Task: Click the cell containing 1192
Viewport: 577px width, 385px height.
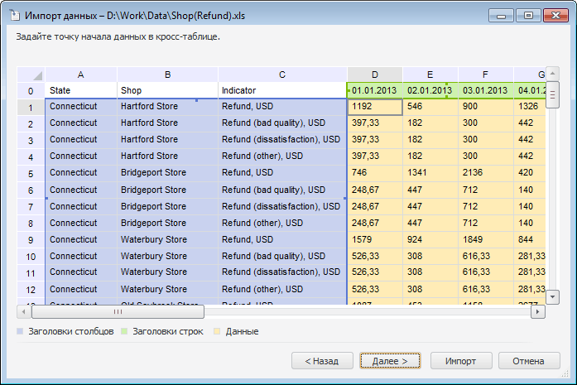Action: pyautogui.click(x=375, y=107)
